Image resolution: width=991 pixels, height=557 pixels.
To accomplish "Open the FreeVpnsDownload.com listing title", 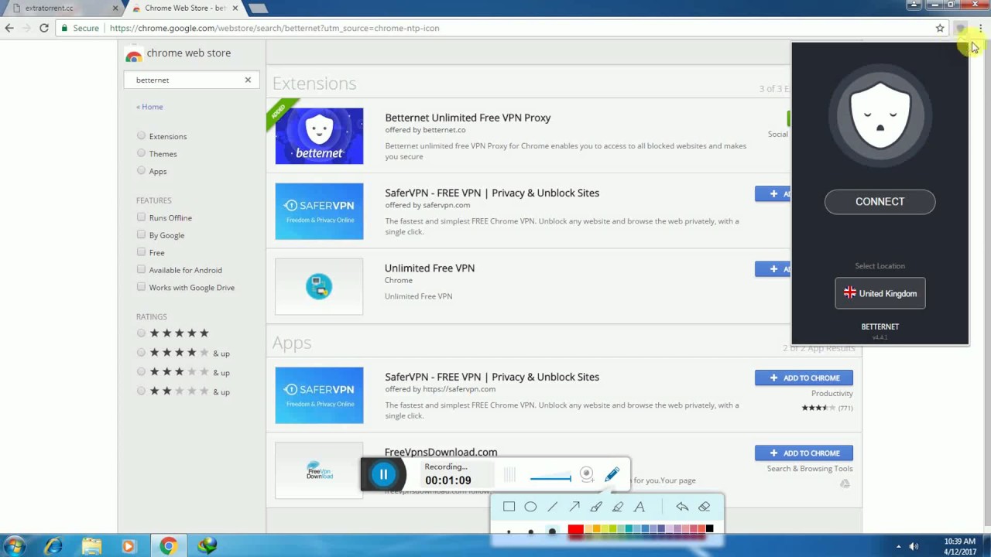I will point(441,452).
